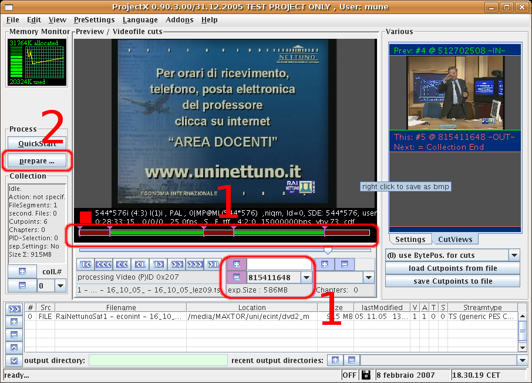532x383 pixels.
Task: Click the red square indicator in preview info
Action: 86,217
